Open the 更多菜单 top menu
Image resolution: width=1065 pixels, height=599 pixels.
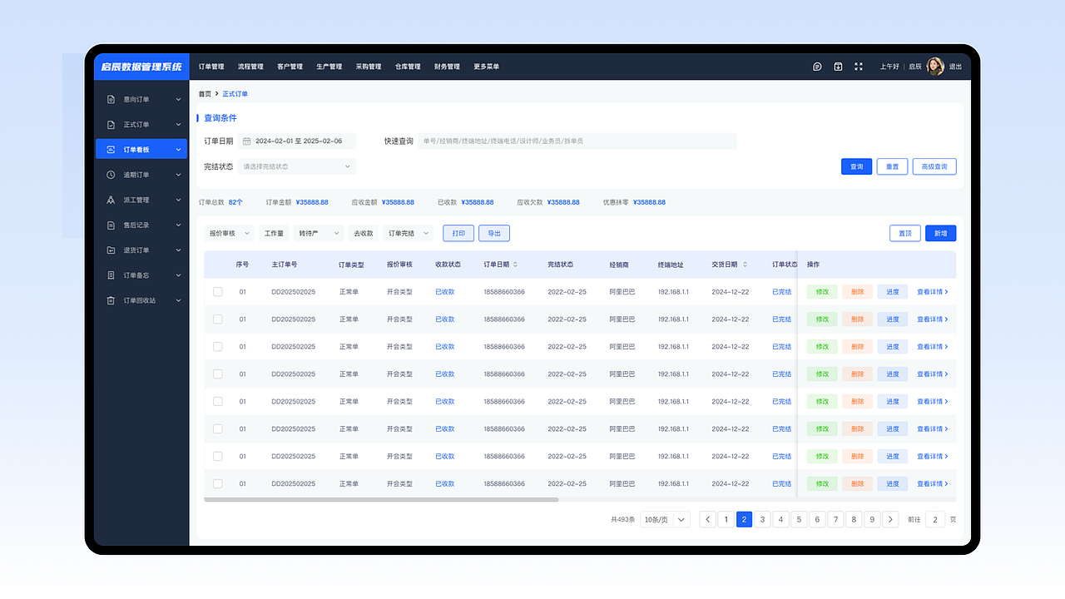click(x=486, y=67)
